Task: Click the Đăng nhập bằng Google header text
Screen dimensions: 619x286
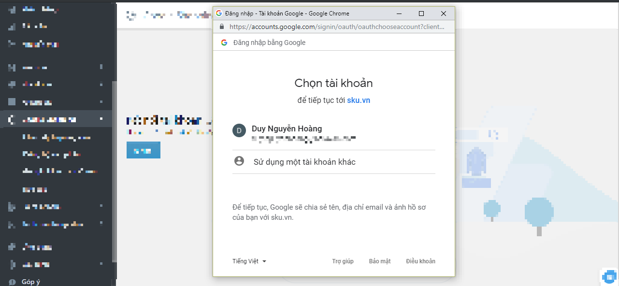Action: (269, 43)
